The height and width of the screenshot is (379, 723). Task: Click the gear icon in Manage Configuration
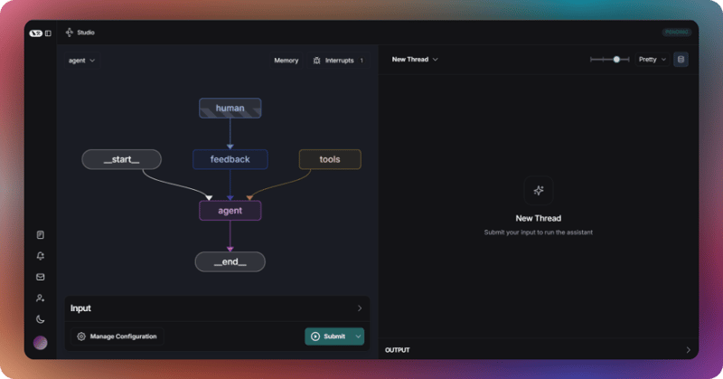[x=81, y=336]
